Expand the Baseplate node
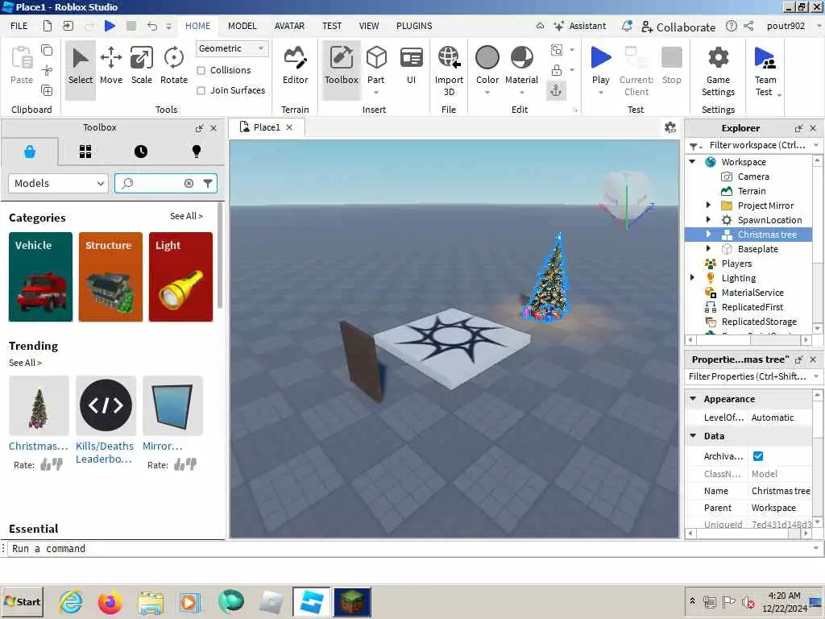825x619 pixels. [x=708, y=248]
